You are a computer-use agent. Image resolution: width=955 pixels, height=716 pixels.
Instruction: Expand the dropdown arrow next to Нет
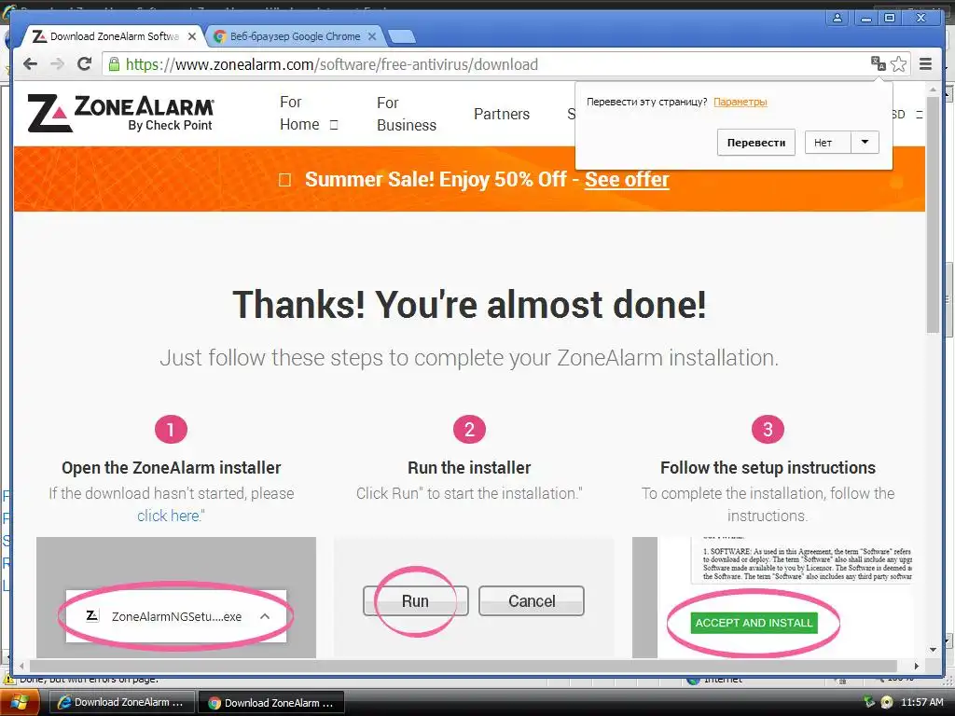pos(865,142)
